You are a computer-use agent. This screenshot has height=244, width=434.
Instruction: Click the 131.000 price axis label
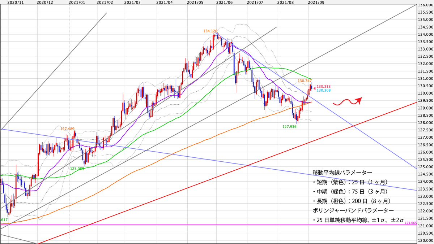[426, 79]
